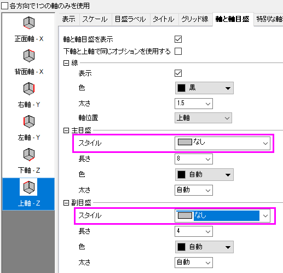
Task: Select the 下軸 - Z axis icon
Action: (29, 155)
